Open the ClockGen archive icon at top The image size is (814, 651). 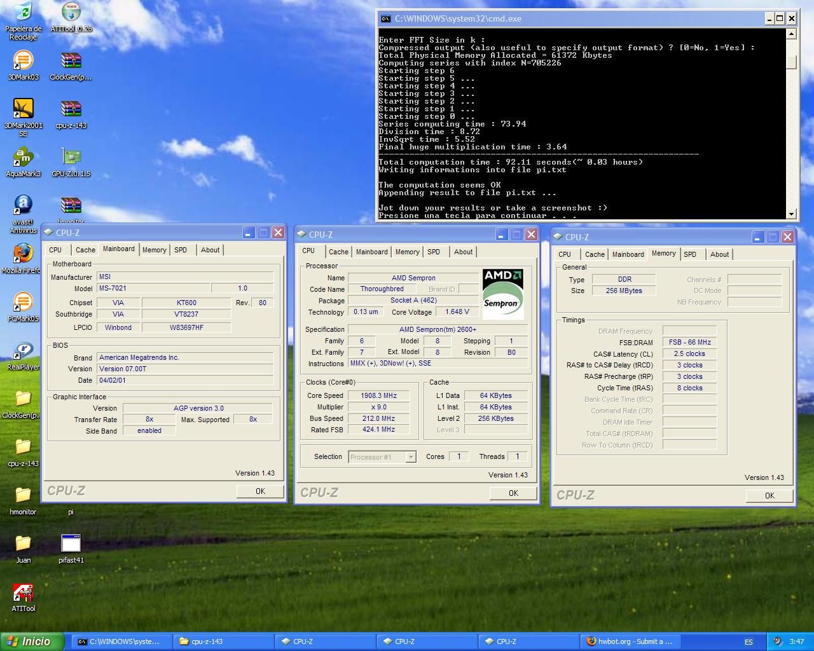point(71,65)
